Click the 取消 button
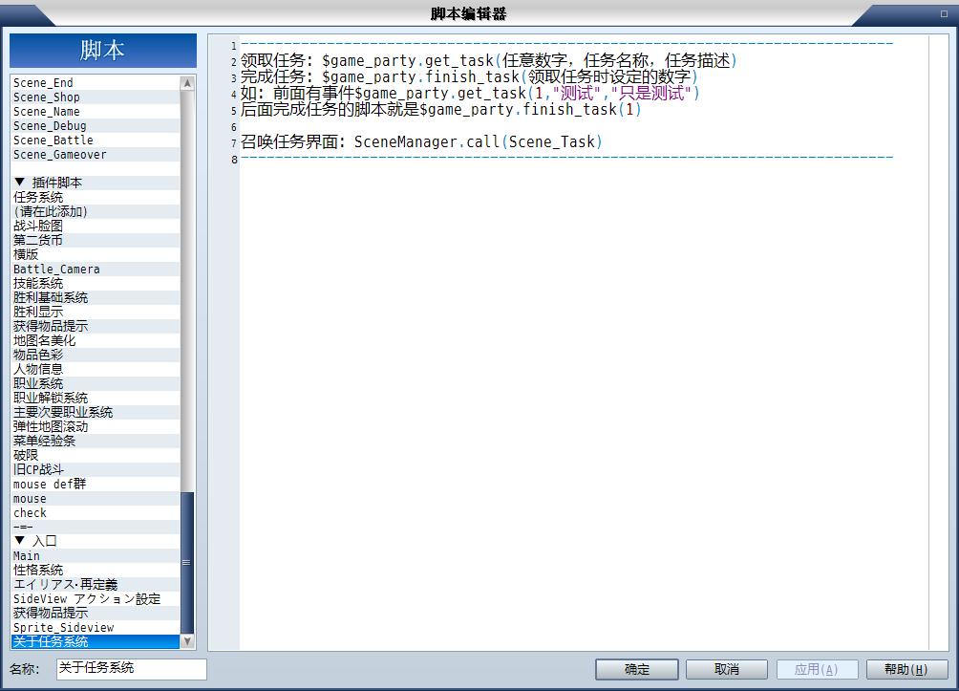The width and height of the screenshot is (959, 691). [x=727, y=669]
